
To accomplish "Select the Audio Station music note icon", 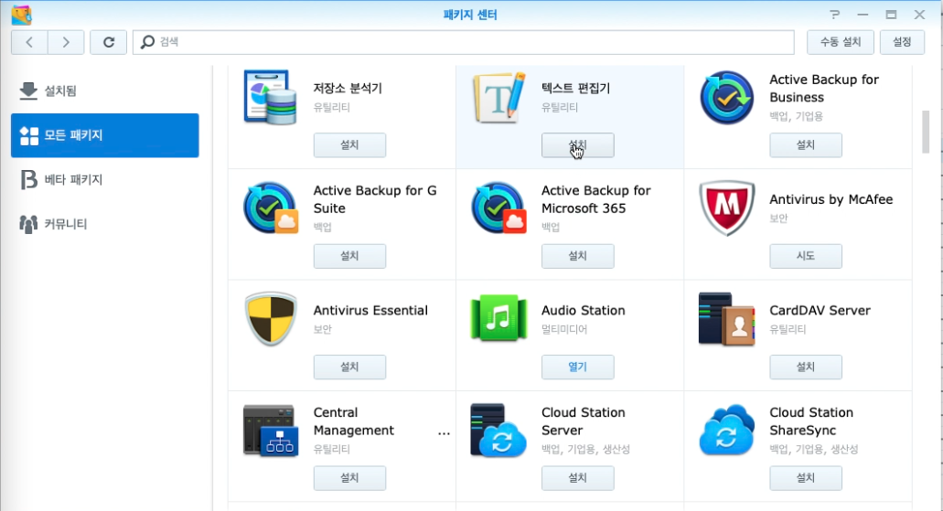I will tap(498, 319).
